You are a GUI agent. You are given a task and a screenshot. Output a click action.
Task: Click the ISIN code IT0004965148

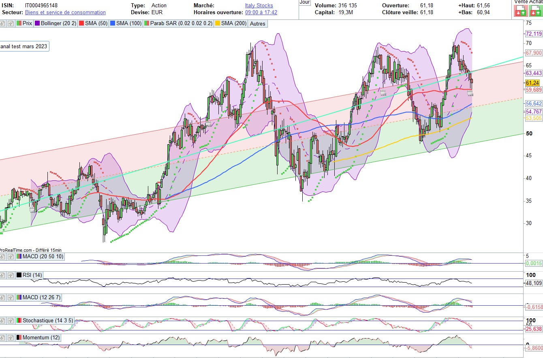coord(41,6)
